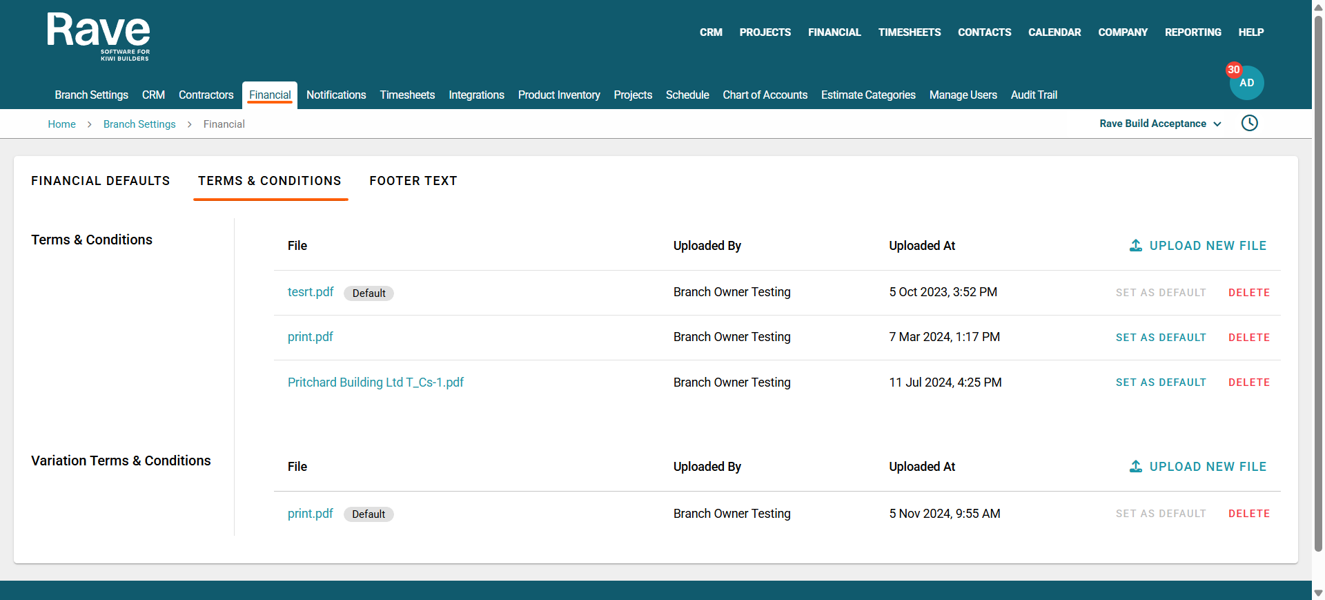Click upload icon in Variation Terms section

coord(1135,467)
